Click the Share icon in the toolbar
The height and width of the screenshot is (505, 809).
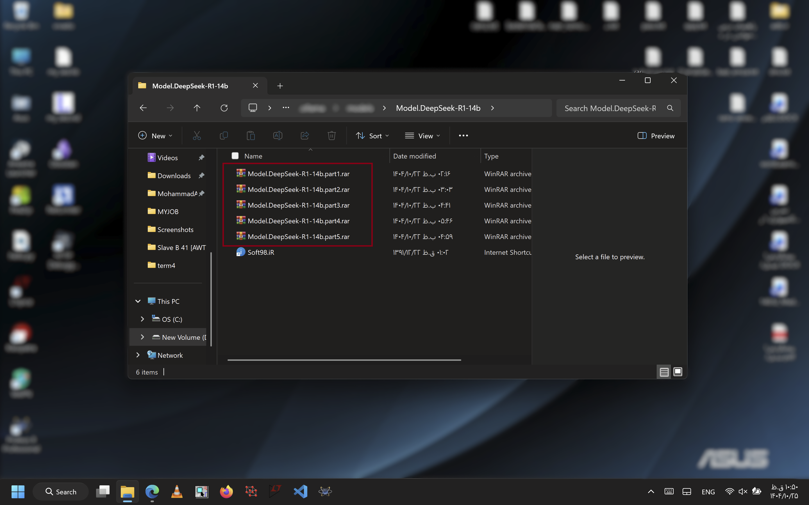pos(304,136)
